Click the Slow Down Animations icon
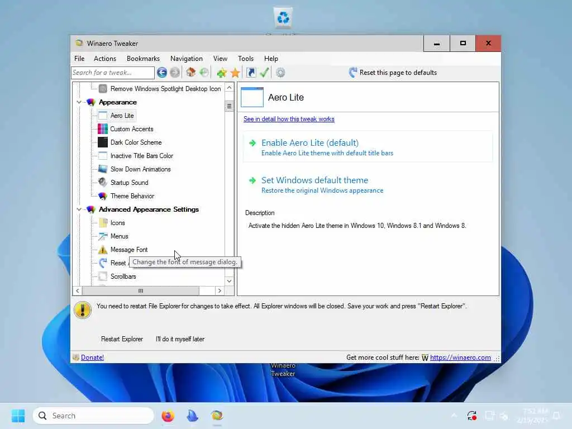Image resolution: width=572 pixels, height=429 pixels. point(103,169)
